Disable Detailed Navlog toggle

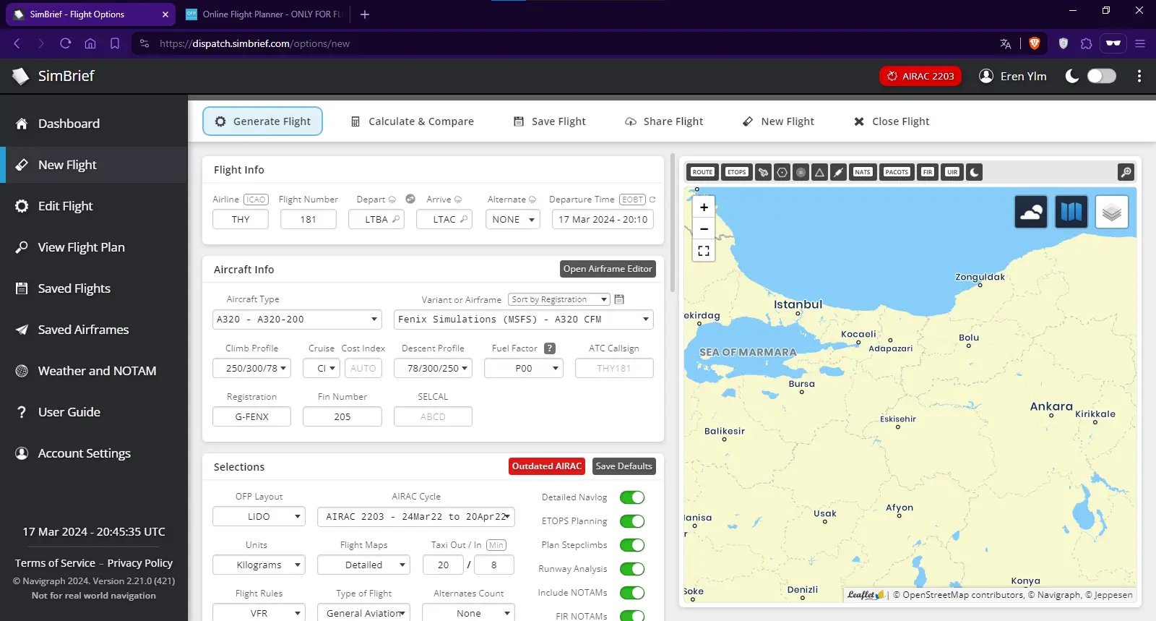(x=632, y=497)
